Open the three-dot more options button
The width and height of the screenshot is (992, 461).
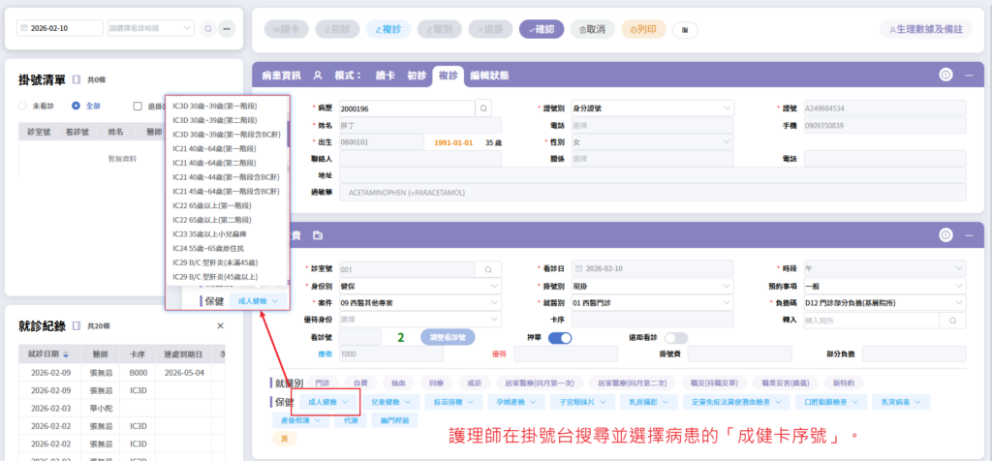pos(226,29)
